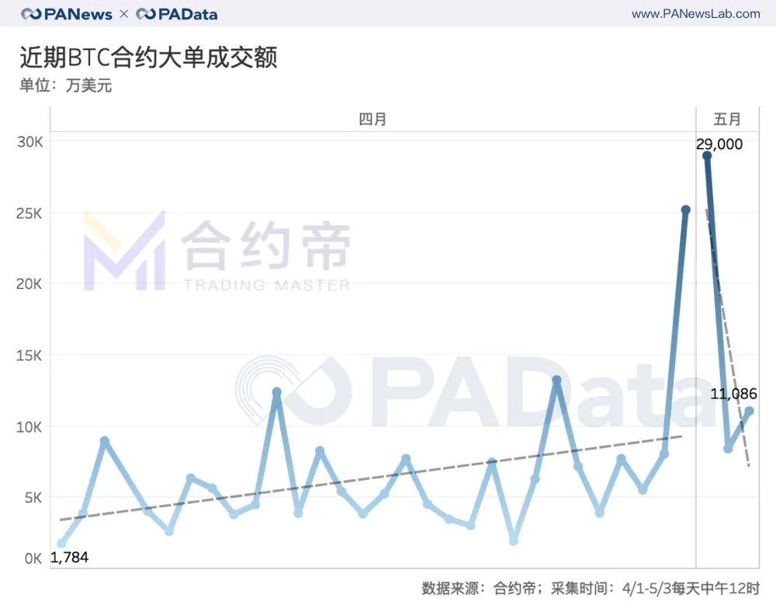776x615 pixels.
Task: Click the 四月 month header
Action: coord(372,120)
